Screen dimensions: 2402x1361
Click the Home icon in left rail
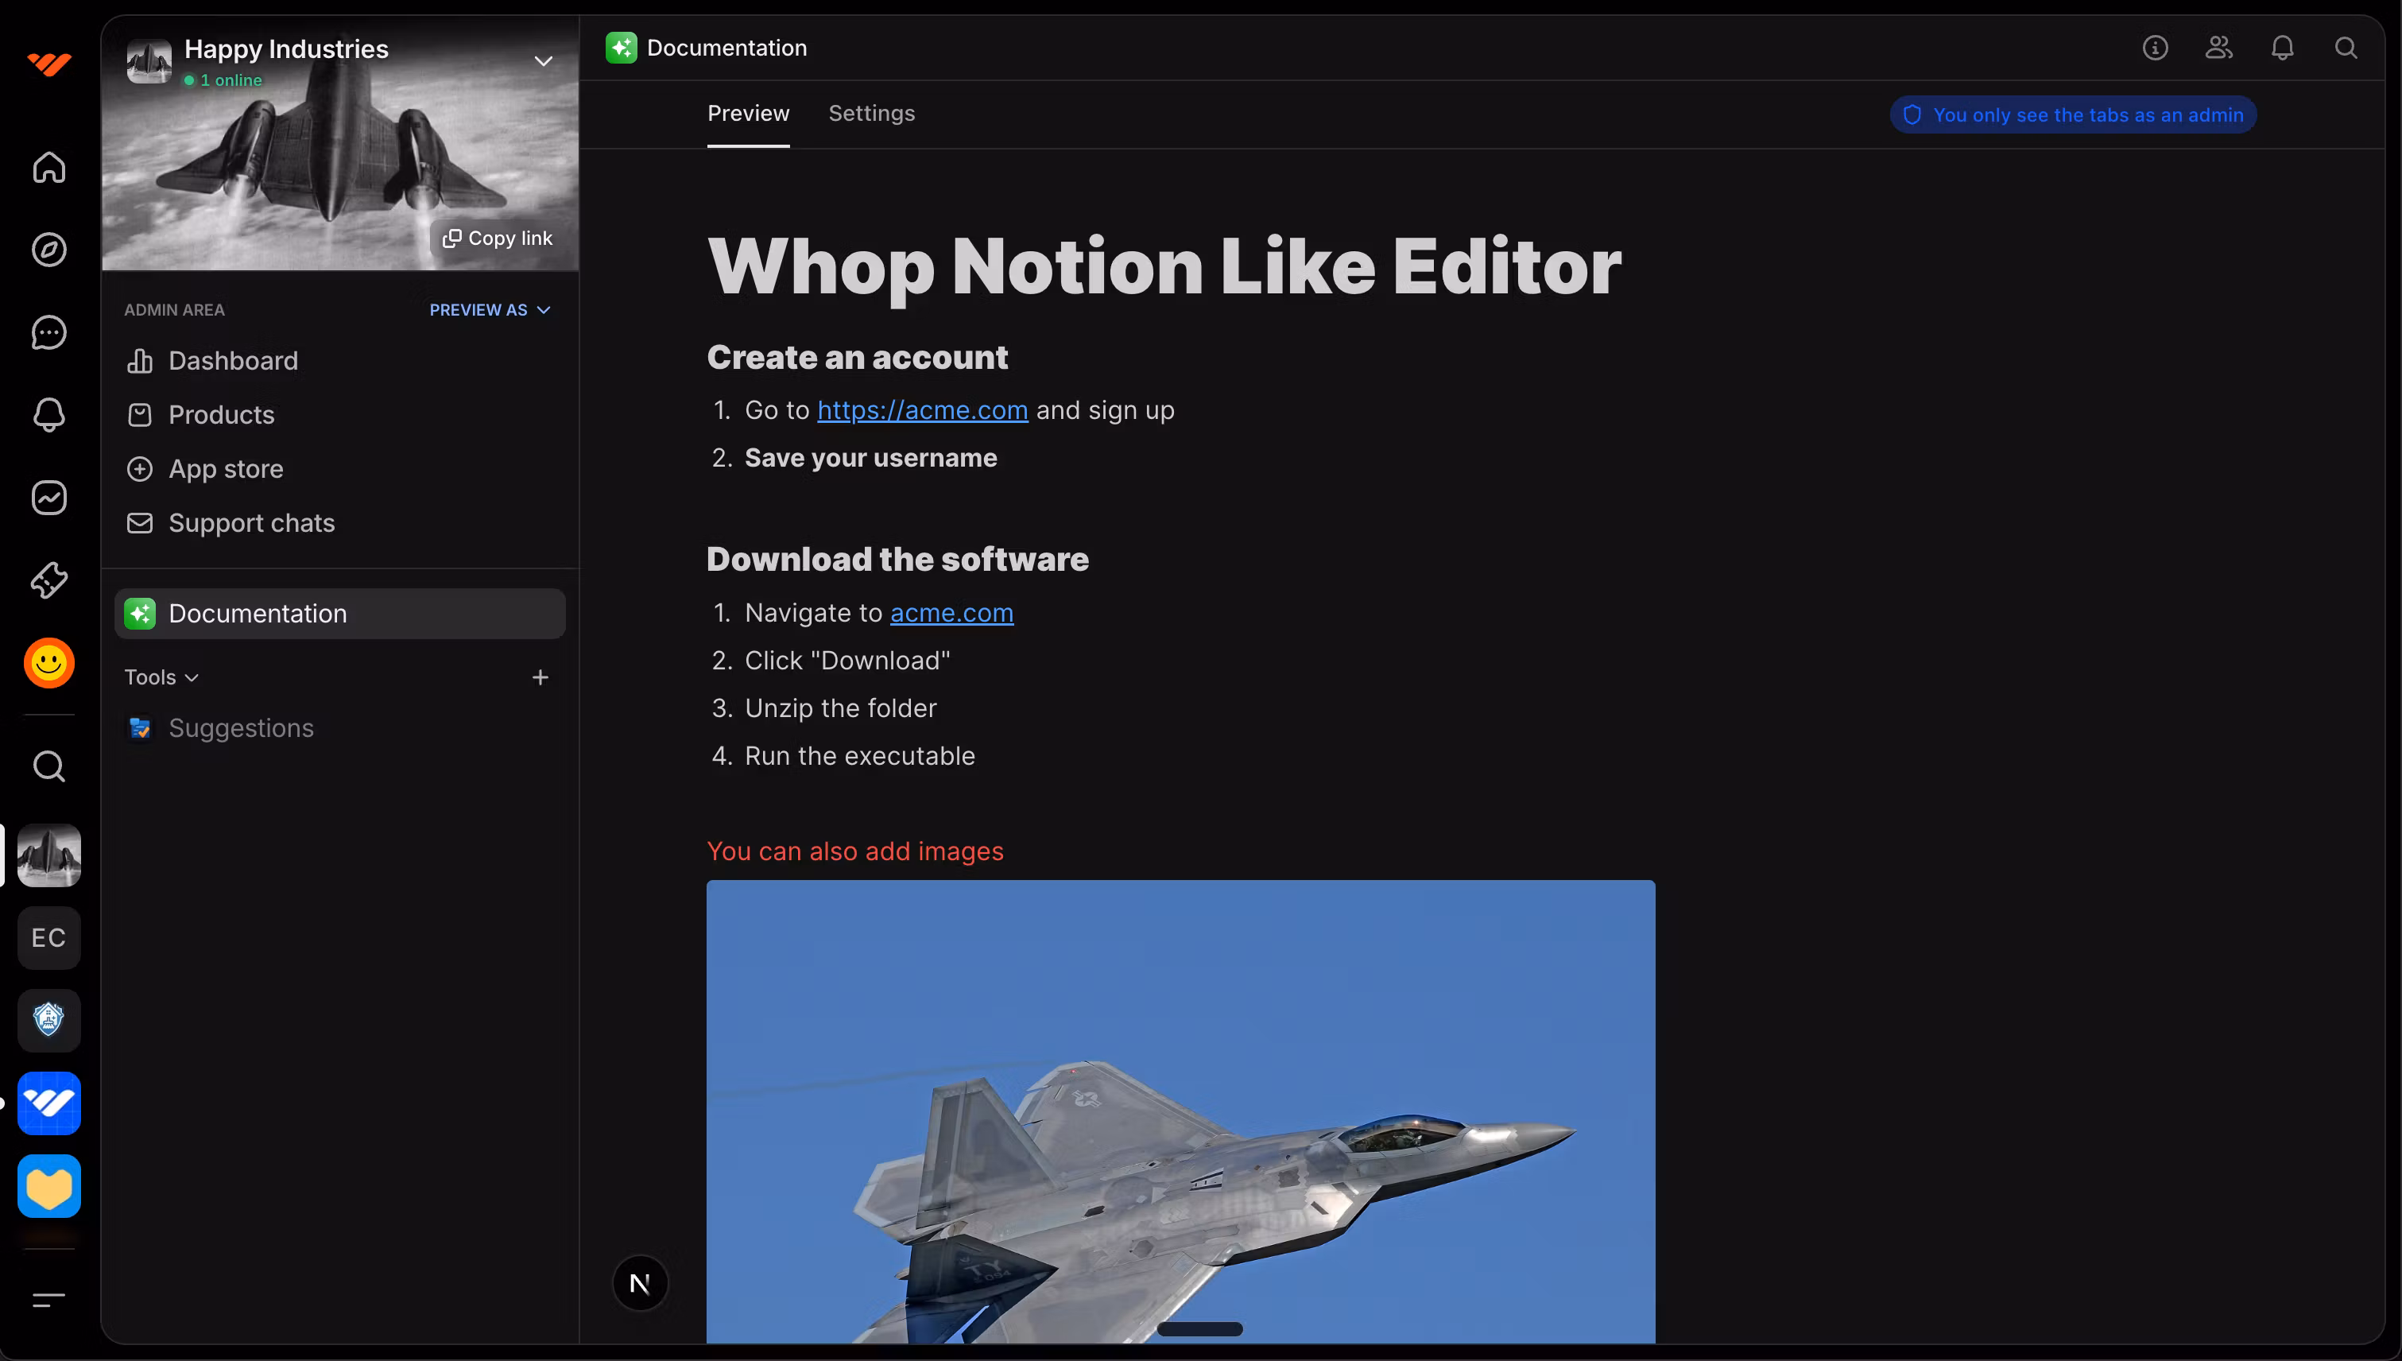(x=48, y=167)
